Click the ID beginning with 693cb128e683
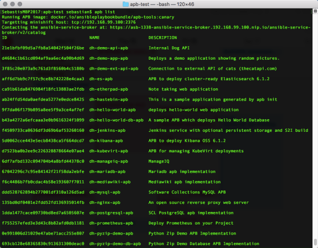 click(43, 243)
